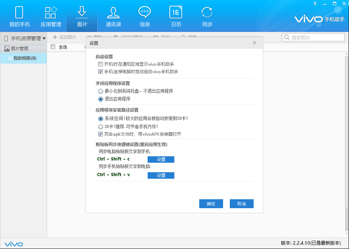349x249 pixels.
Task: Open the 同步 sync section
Action: (207, 17)
